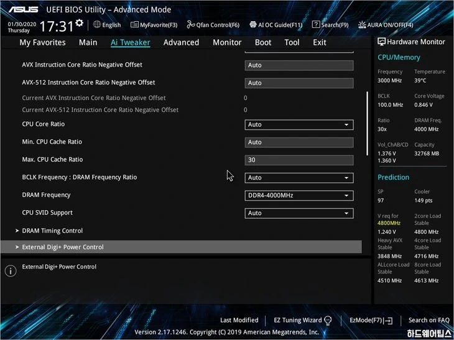Go to the Exit tab
This screenshot has height=340, width=454.
[x=320, y=42]
